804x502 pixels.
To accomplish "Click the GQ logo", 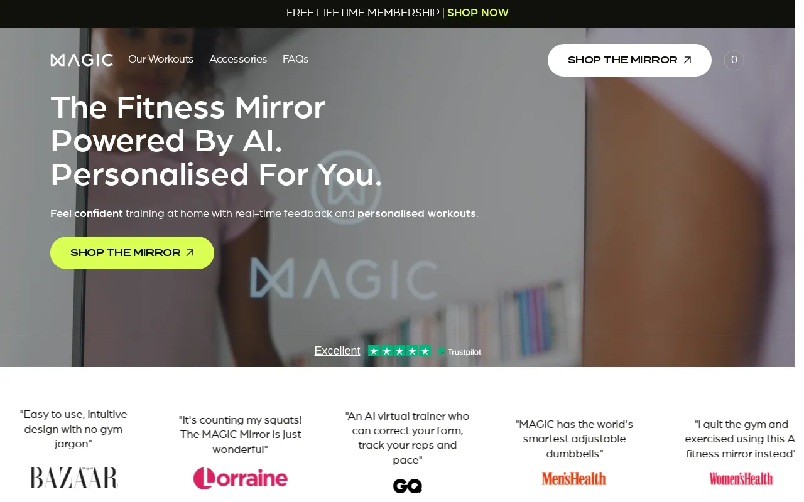I will pos(408,486).
